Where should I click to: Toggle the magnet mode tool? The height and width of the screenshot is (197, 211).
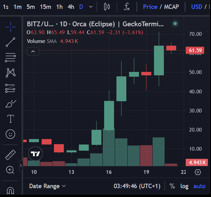point(10,191)
